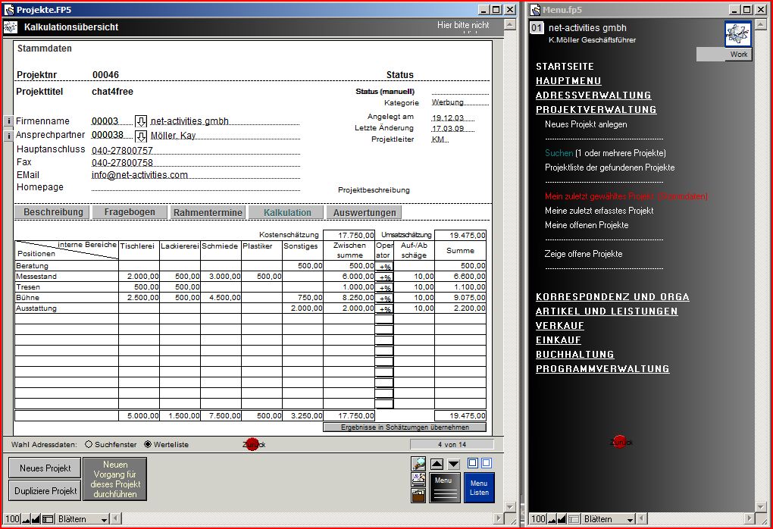Viewport: 773px width, 529px height.
Task: Go to next record with down arrow
Action: tap(453, 464)
